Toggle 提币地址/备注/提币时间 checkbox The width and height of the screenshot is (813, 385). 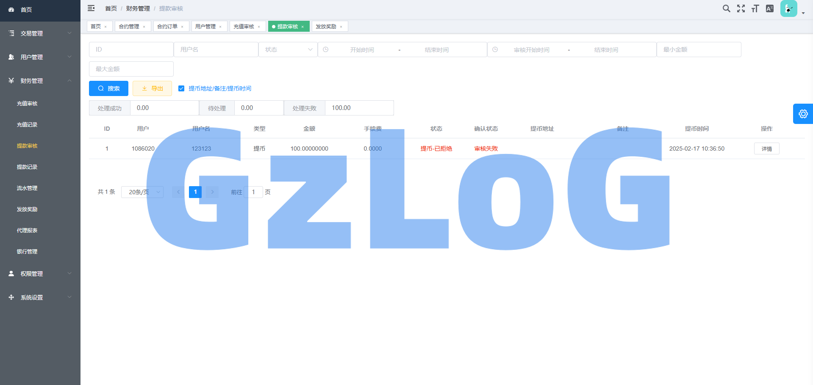pyautogui.click(x=181, y=88)
